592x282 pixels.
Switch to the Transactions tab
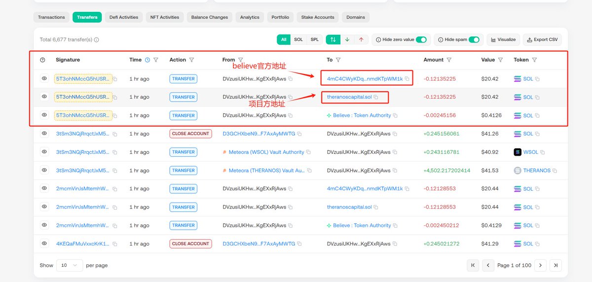tap(51, 17)
